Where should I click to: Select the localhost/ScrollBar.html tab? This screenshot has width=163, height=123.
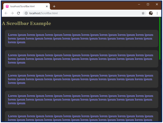27,7
